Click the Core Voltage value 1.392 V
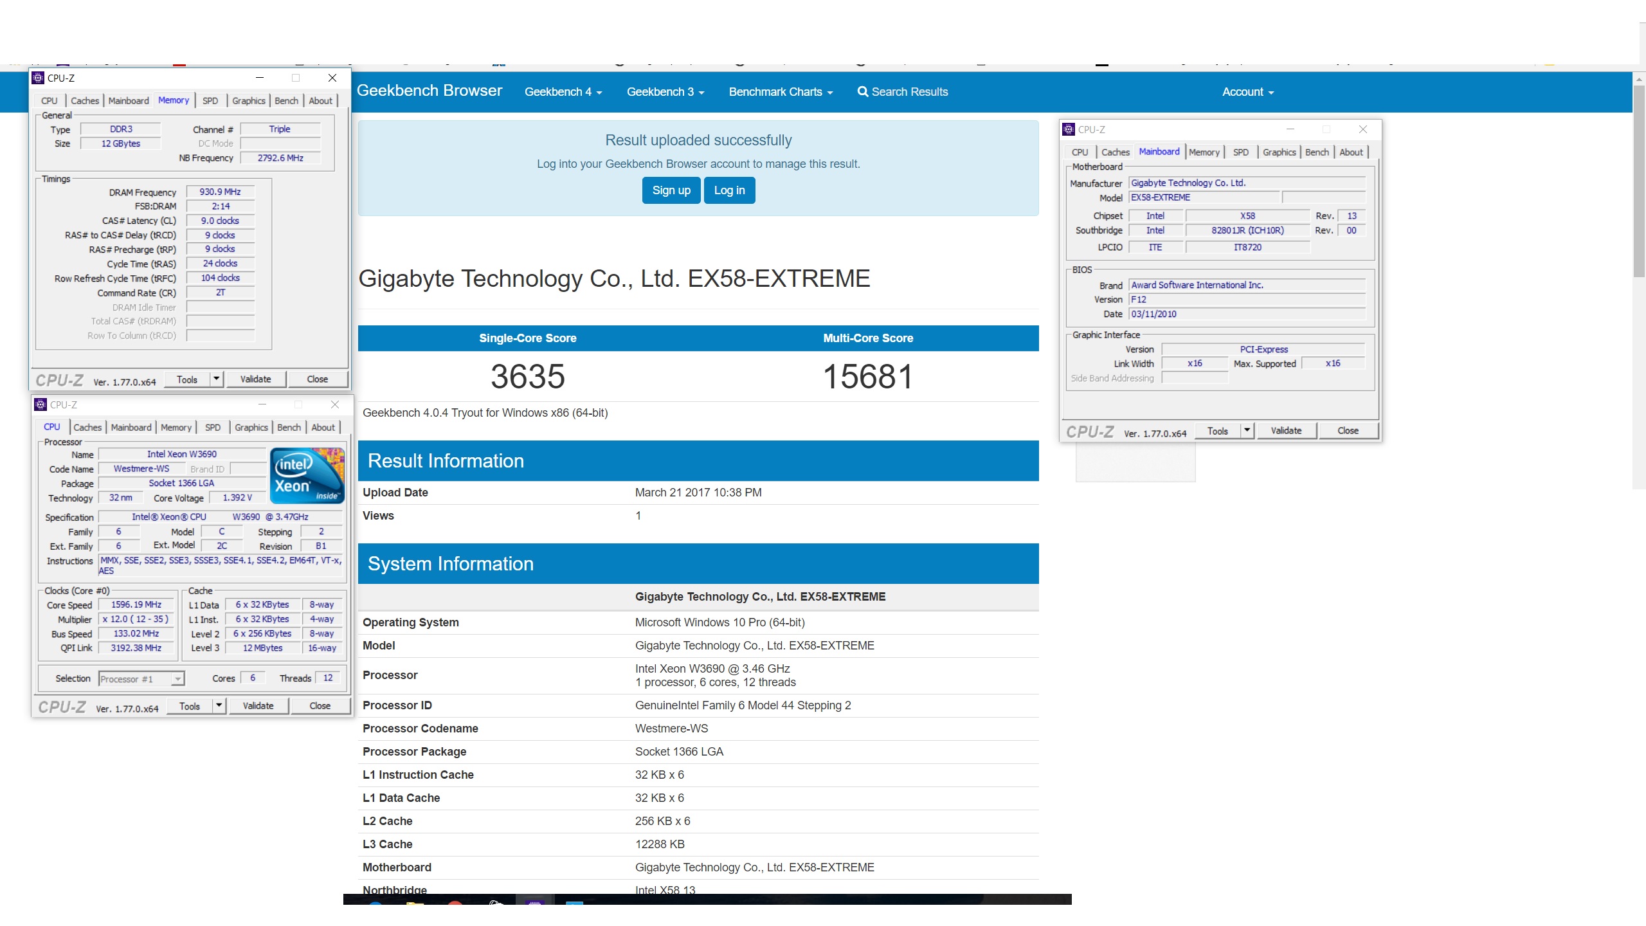The height and width of the screenshot is (926, 1646). coord(237,497)
